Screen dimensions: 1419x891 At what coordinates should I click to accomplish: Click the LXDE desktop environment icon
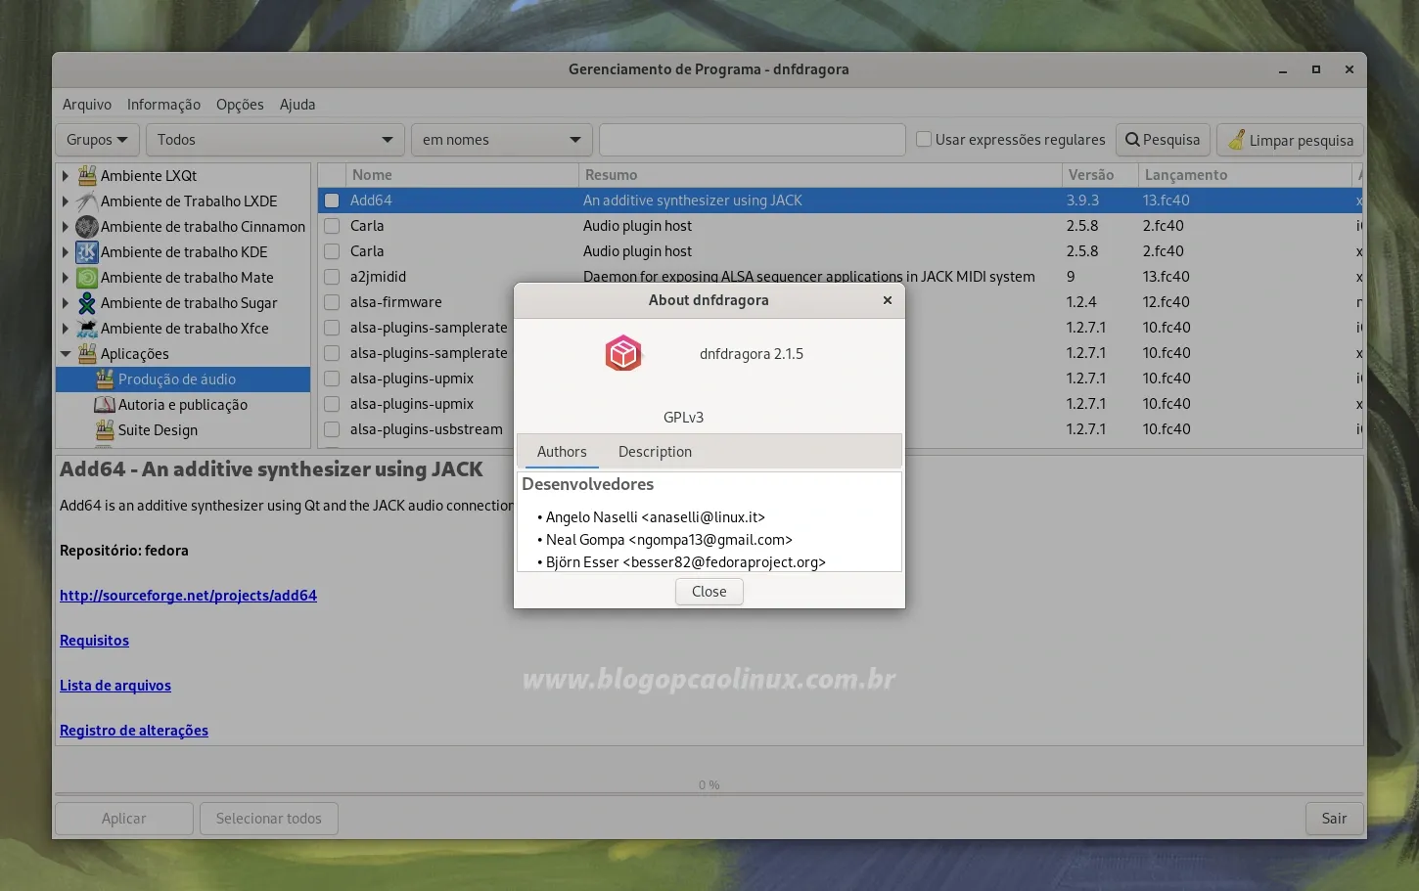click(x=87, y=200)
